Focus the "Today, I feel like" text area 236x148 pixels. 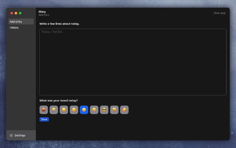[133, 62]
